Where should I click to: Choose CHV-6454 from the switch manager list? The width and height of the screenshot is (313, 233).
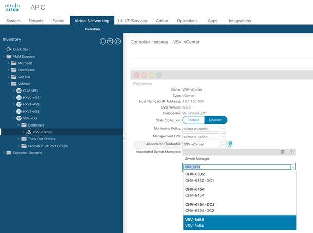(240, 192)
